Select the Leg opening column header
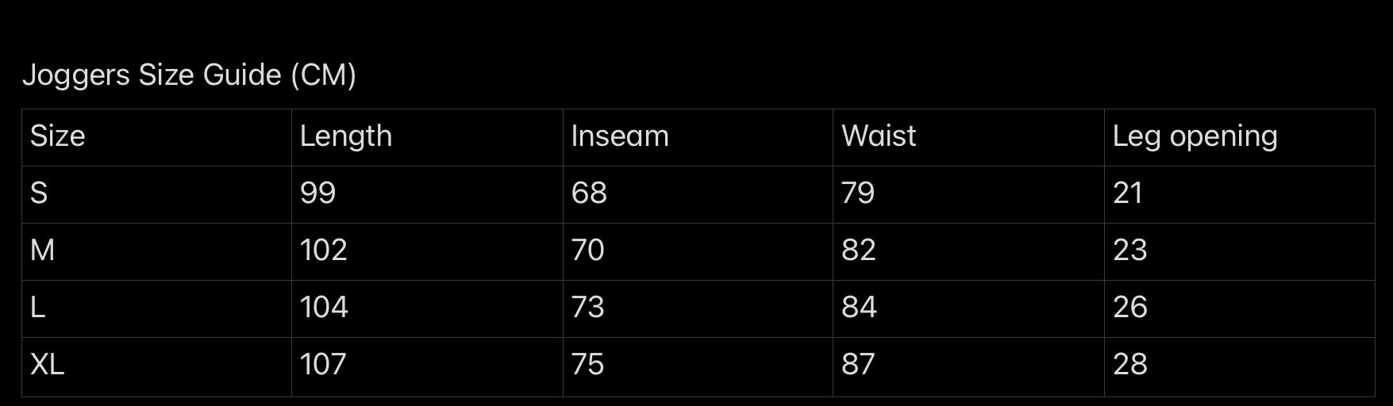This screenshot has width=1393, height=406. 1195,136
